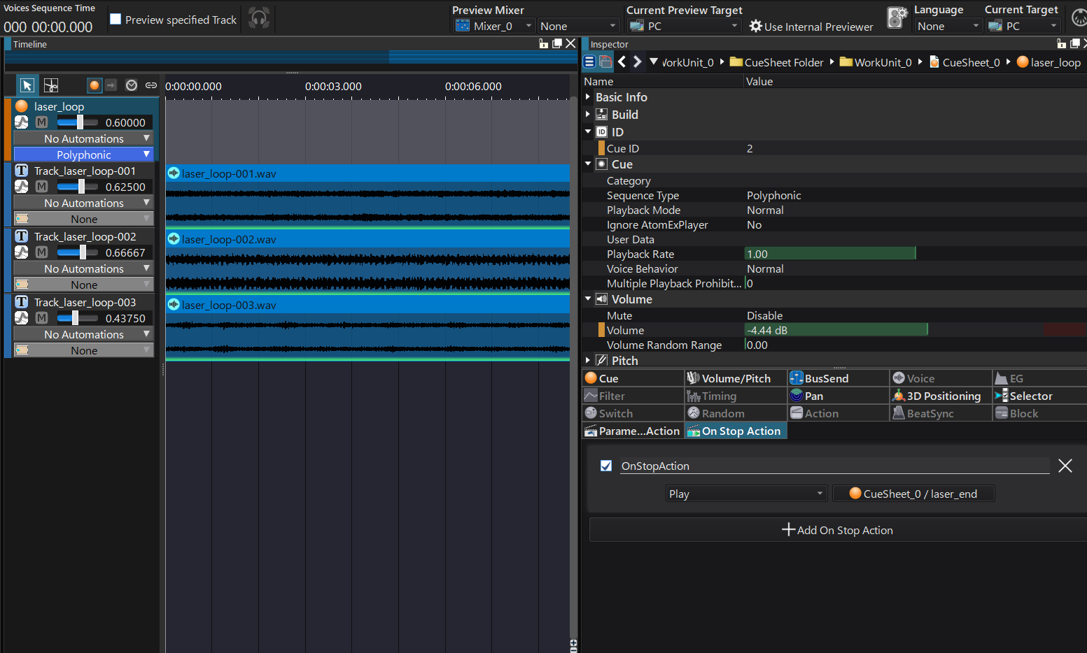
Task: Open the Play action type dropdown
Action: coord(745,494)
